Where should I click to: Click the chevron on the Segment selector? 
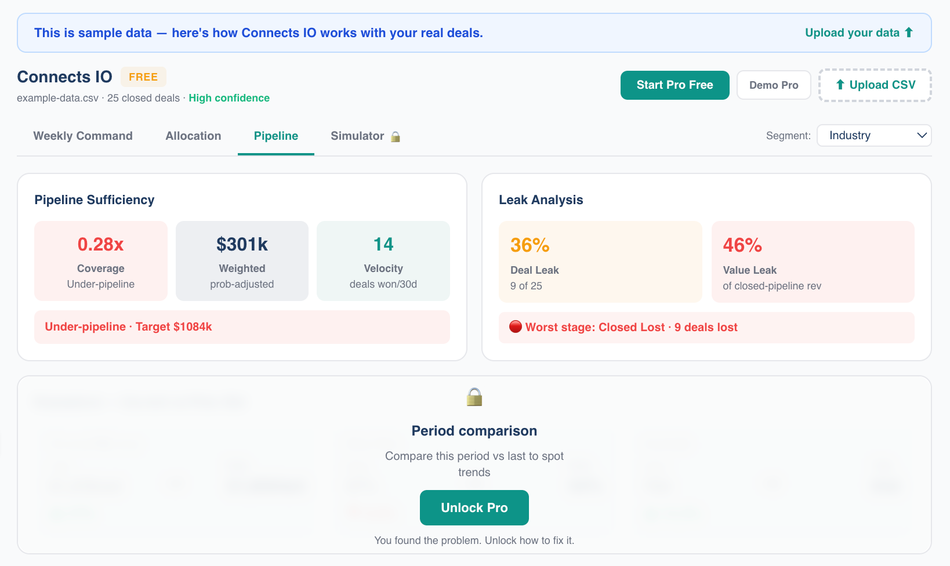920,135
